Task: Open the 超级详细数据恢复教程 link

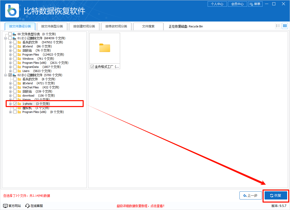Action: [x=140, y=206]
